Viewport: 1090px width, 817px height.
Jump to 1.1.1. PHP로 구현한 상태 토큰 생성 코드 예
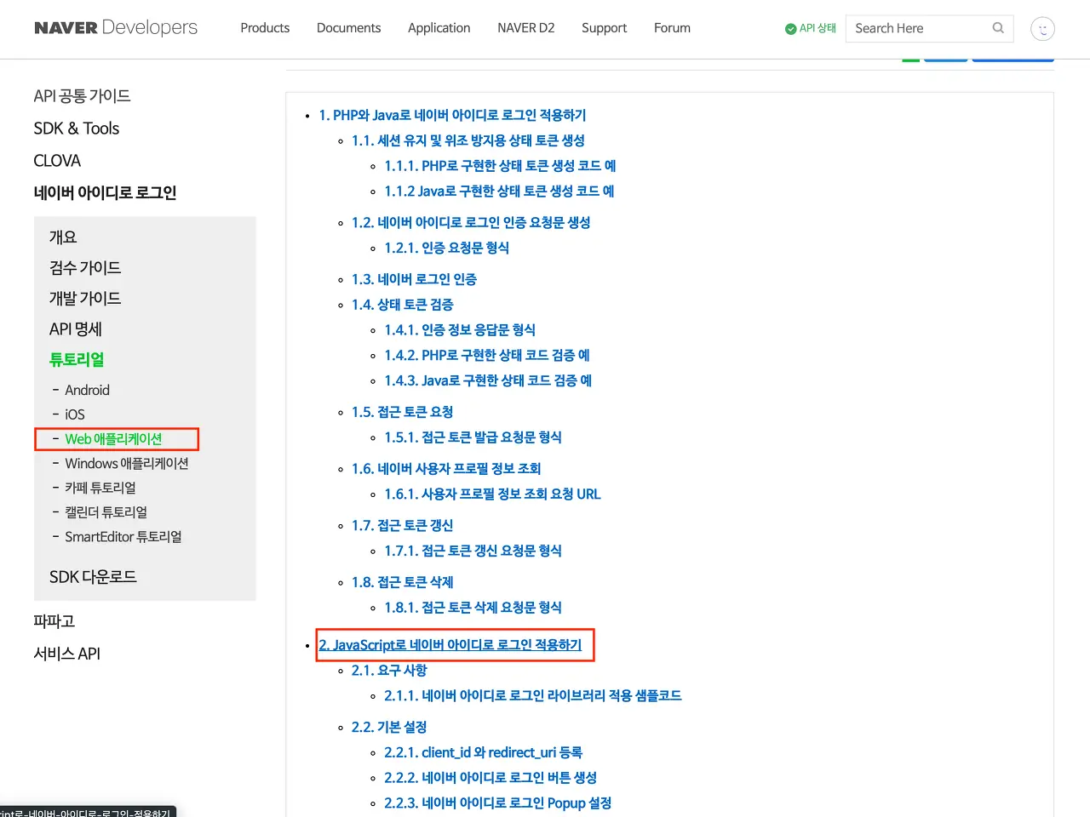point(500,166)
